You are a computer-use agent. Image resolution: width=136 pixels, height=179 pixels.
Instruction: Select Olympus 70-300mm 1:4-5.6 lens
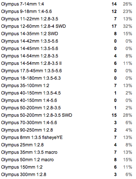pyautogui.click(x=29, y=123)
